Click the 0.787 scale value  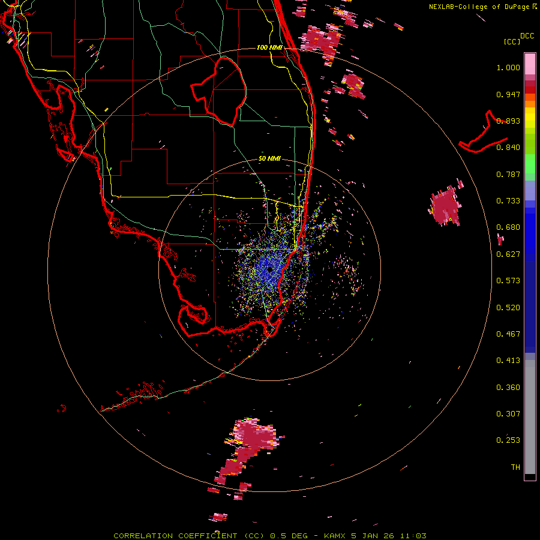coord(508,174)
